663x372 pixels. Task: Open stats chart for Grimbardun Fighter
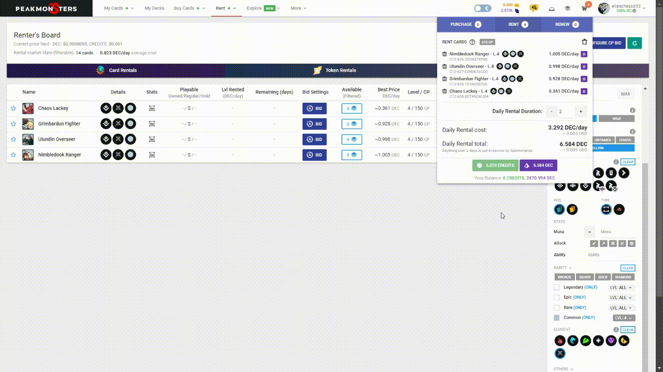[x=152, y=124]
